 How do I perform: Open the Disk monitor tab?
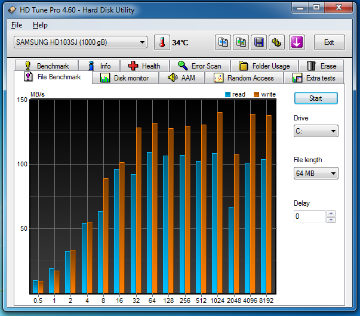tap(125, 78)
